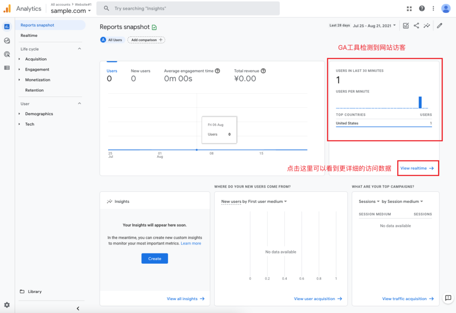Open Library in sidebar
The height and width of the screenshot is (313, 456).
click(35, 292)
